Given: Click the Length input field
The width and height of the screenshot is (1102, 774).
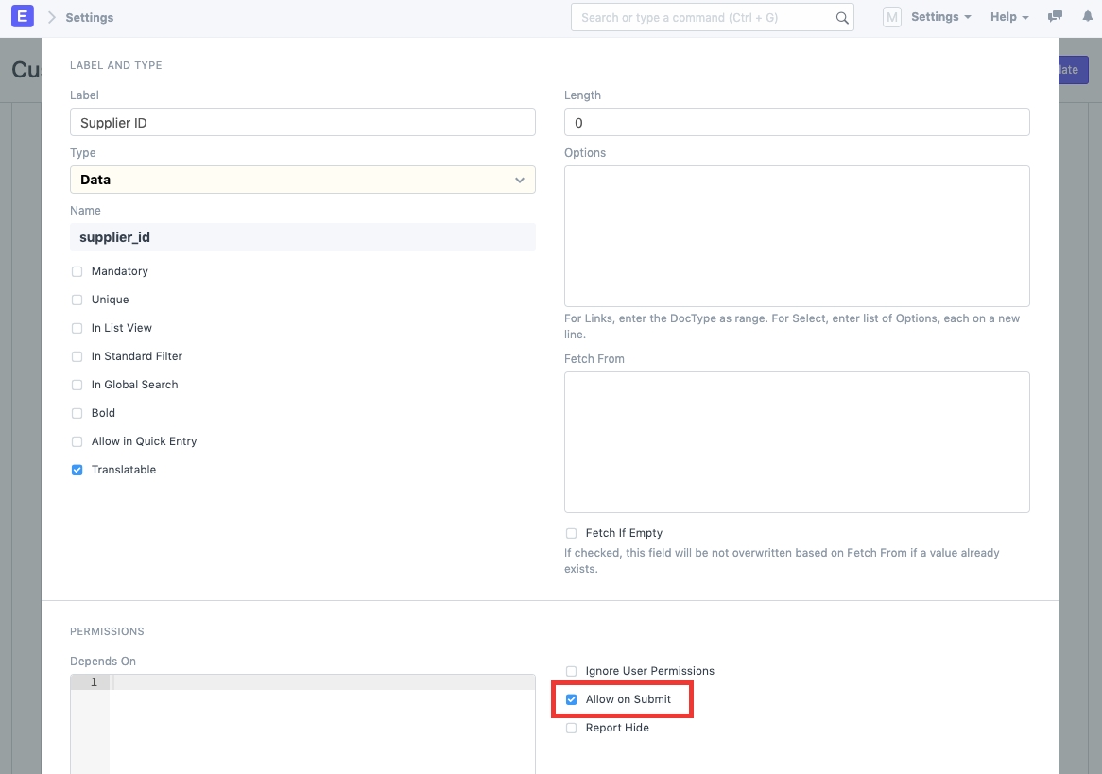Looking at the screenshot, I should 796,123.
